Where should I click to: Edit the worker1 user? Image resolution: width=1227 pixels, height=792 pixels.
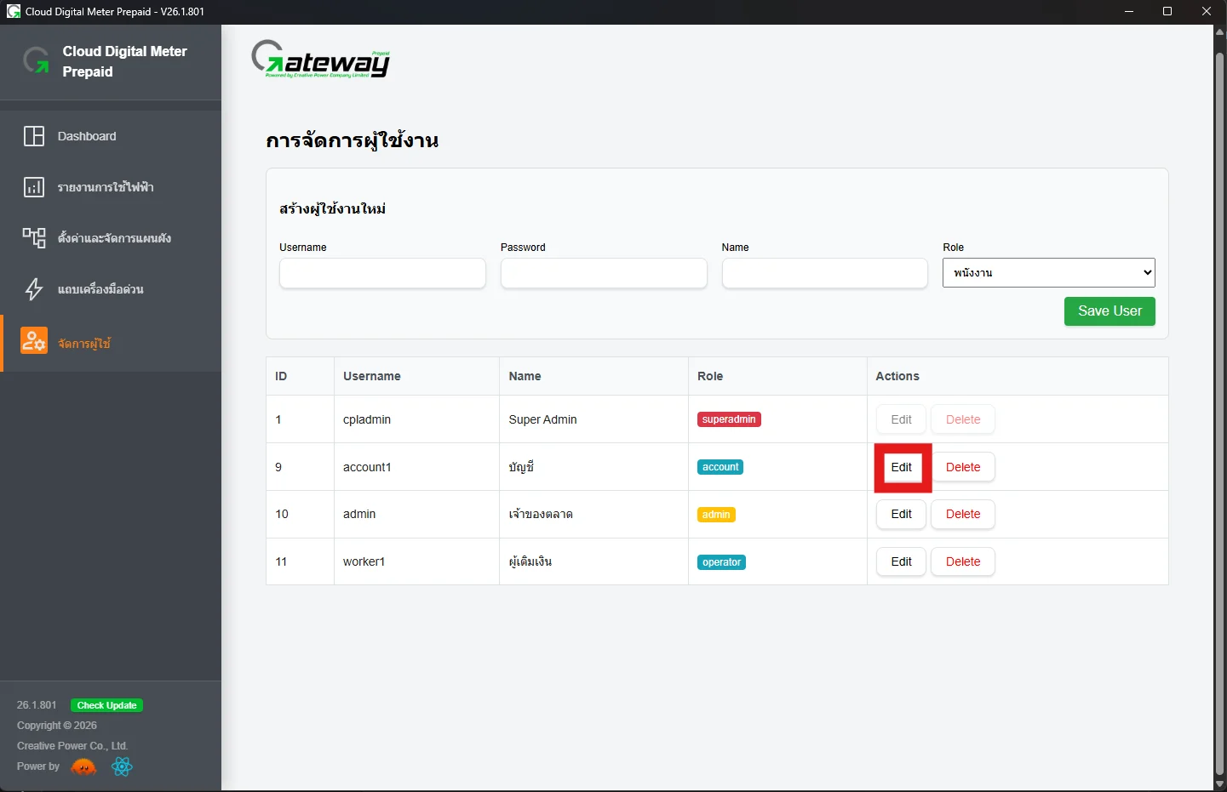pos(902,561)
